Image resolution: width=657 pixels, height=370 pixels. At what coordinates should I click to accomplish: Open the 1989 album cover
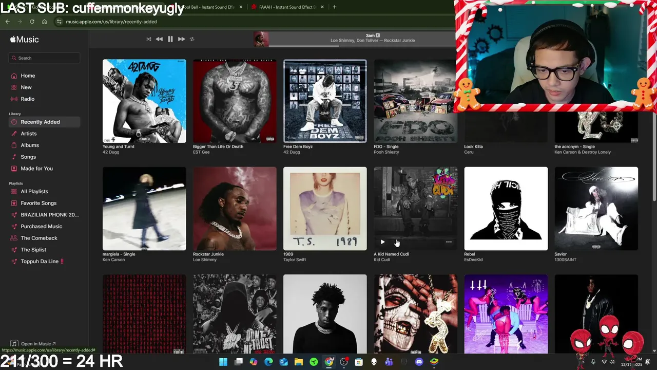point(325,209)
